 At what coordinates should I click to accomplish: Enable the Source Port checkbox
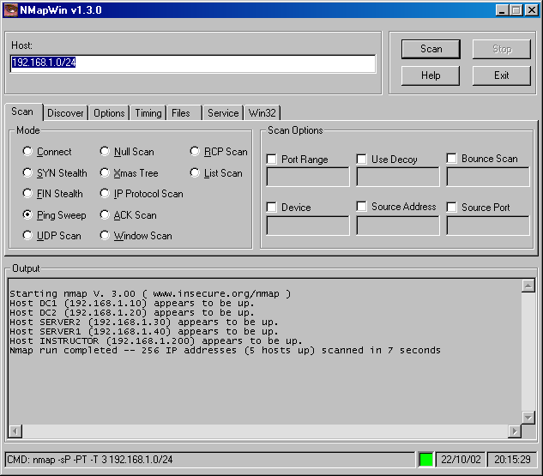[451, 208]
